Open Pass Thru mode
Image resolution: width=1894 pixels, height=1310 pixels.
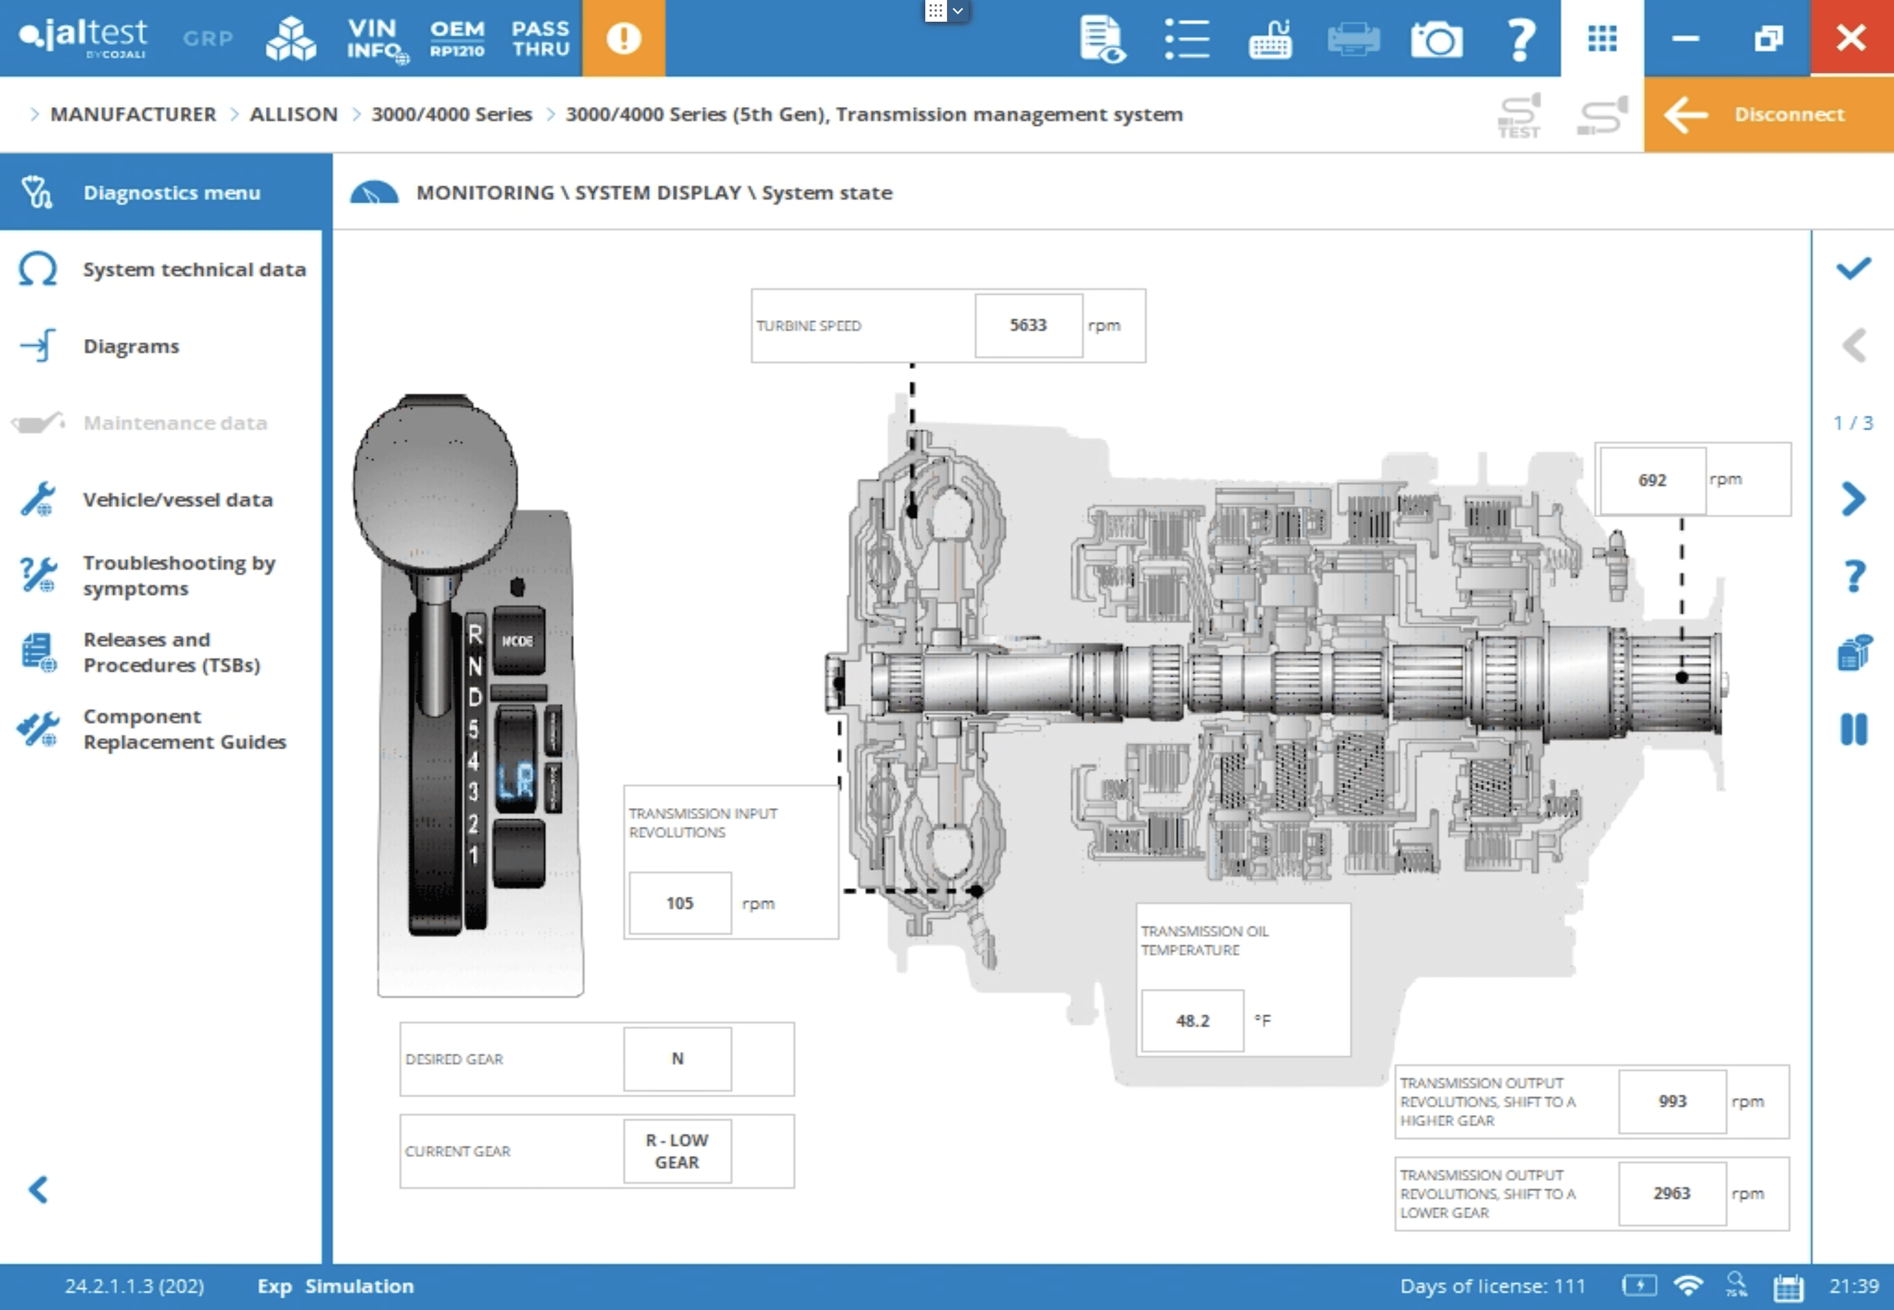coord(540,38)
